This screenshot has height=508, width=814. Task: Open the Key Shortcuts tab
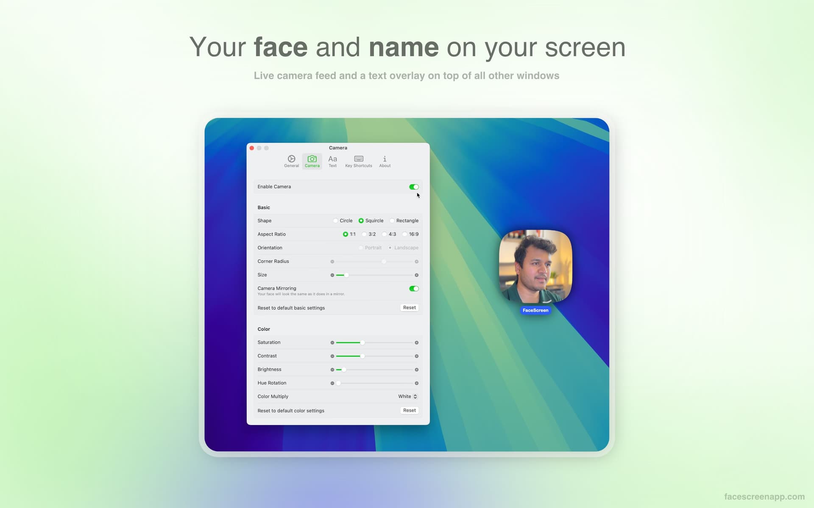click(359, 161)
